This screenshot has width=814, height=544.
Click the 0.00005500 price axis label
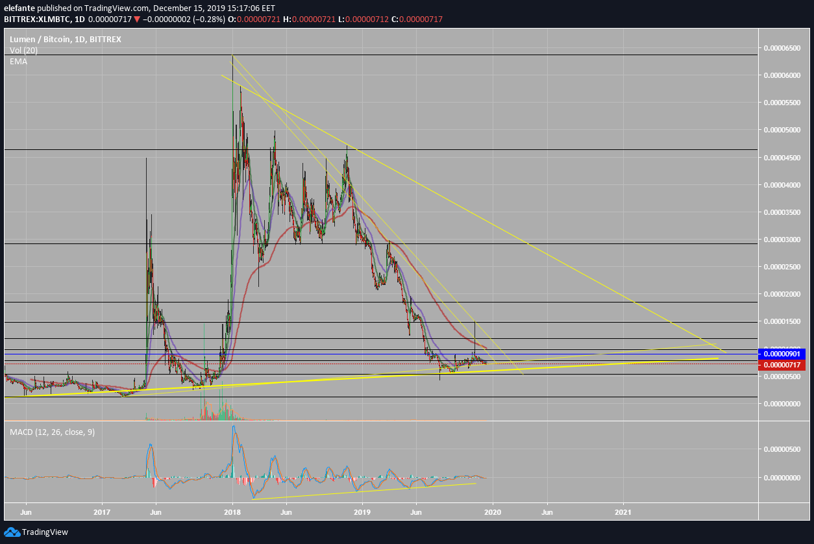[782, 103]
